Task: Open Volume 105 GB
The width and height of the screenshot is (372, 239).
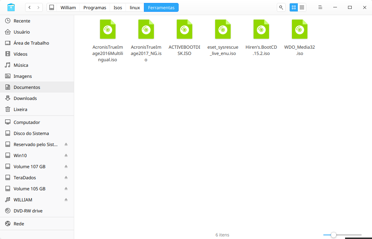Action: 37,189
